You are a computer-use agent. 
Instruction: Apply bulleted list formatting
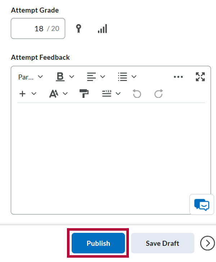pyautogui.click(x=122, y=77)
